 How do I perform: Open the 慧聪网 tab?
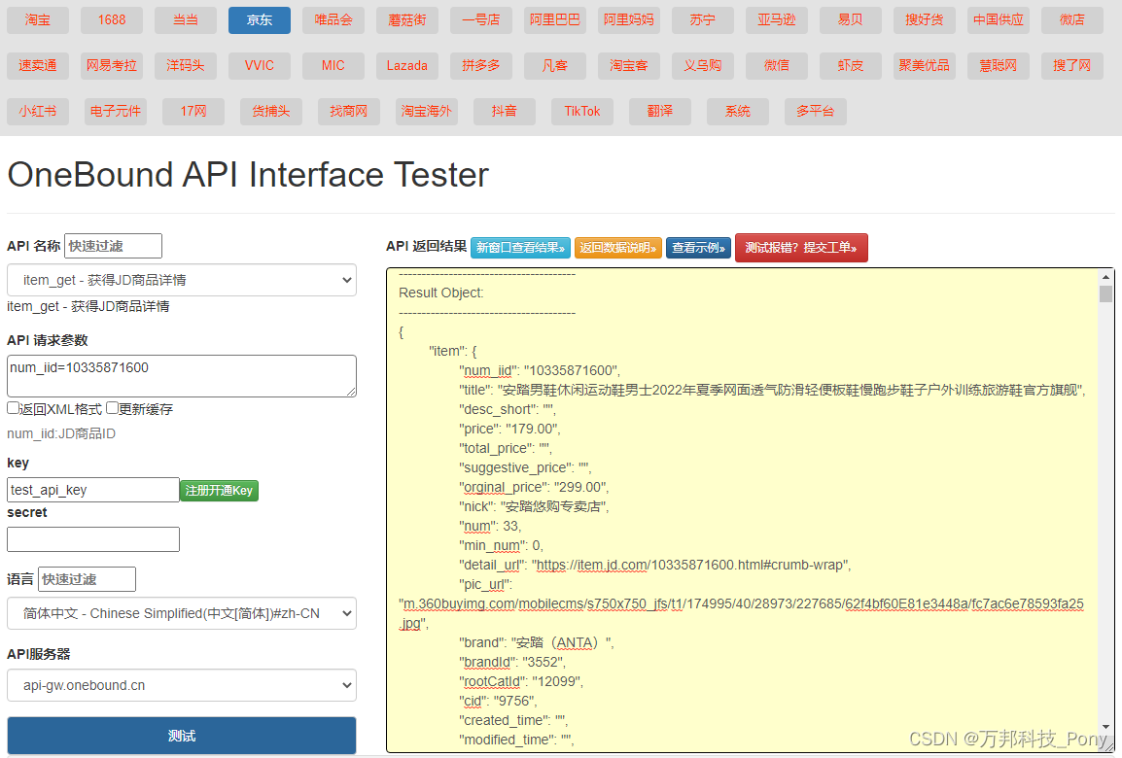tap(999, 66)
